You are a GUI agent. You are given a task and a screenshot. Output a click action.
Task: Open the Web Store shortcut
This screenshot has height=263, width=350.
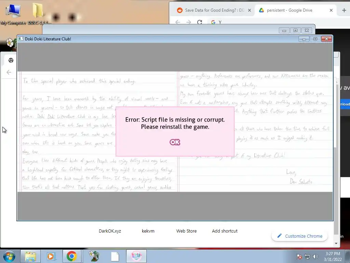[x=186, y=231]
